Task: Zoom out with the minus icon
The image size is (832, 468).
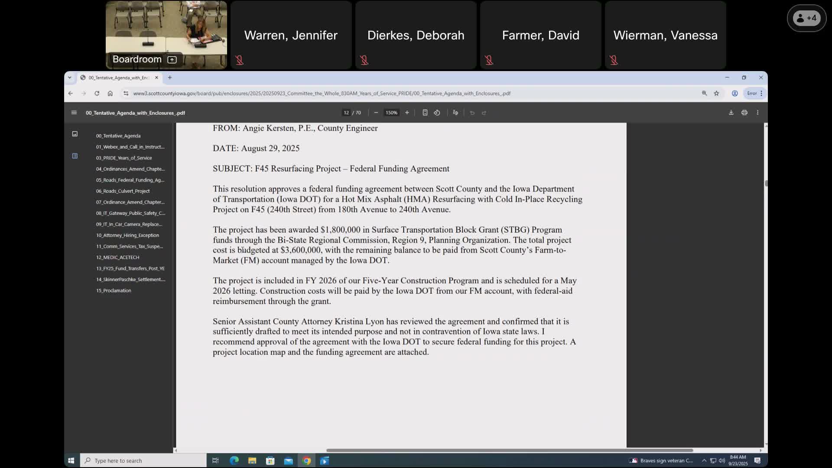Action: tap(376, 113)
